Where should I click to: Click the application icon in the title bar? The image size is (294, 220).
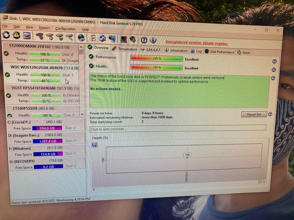(x=5, y=18)
